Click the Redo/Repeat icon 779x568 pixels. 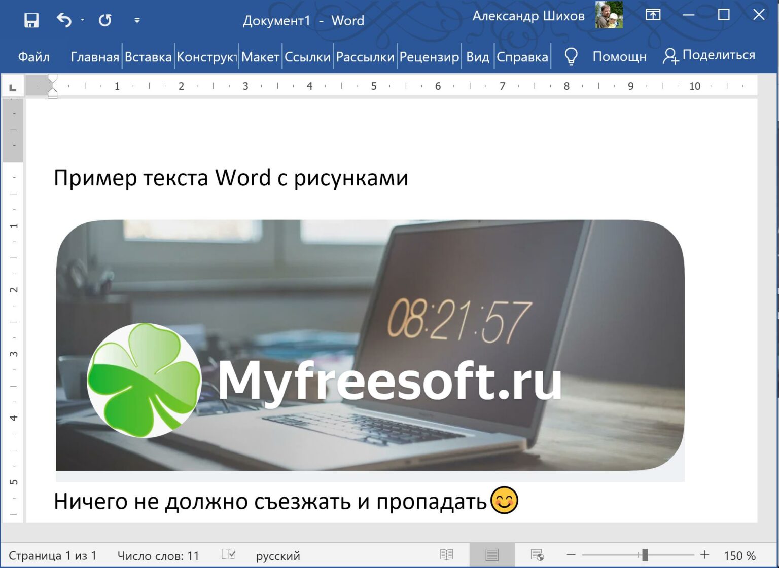[105, 20]
